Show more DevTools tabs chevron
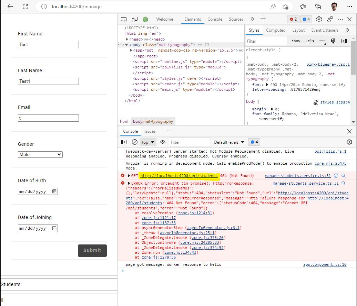This screenshot has height=306, width=357. click(252, 19)
